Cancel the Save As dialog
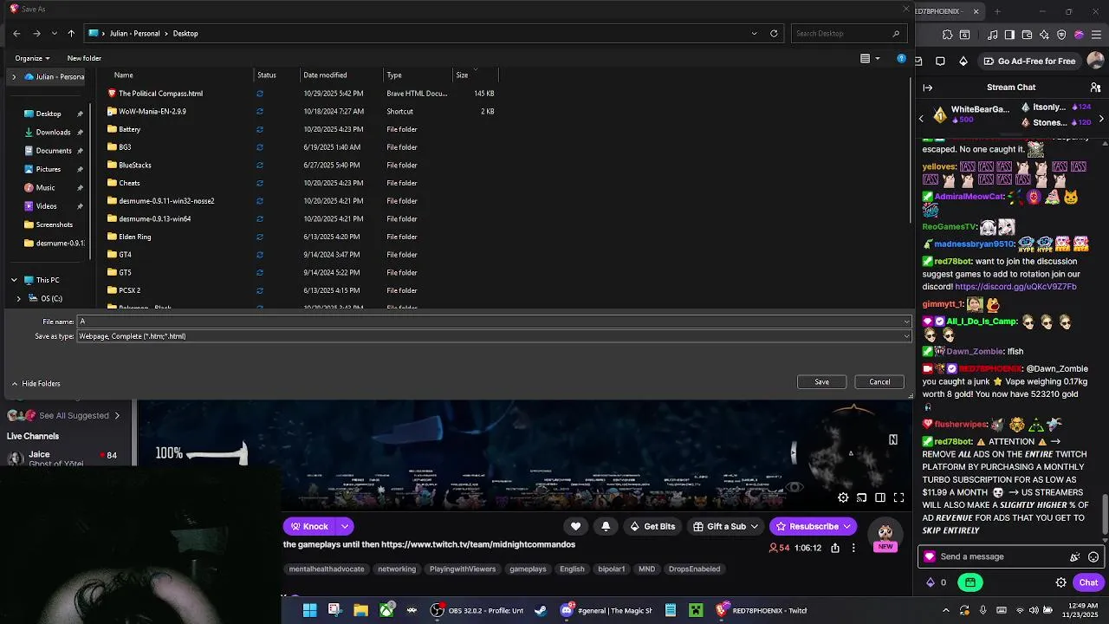The height and width of the screenshot is (624, 1109). pos(879,382)
